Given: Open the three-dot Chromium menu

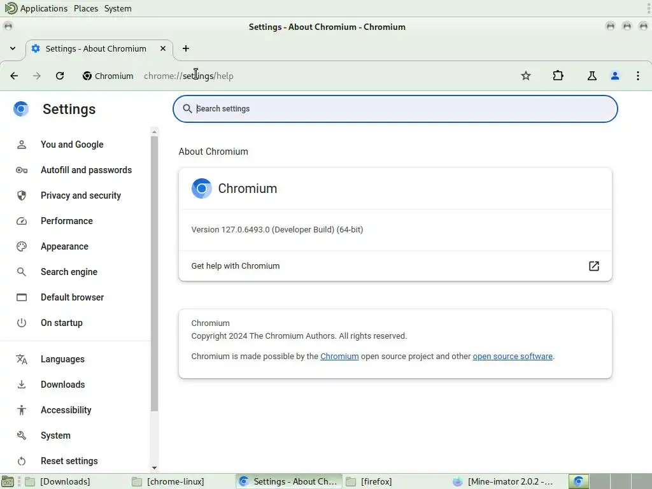Looking at the screenshot, I should click(x=638, y=76).
